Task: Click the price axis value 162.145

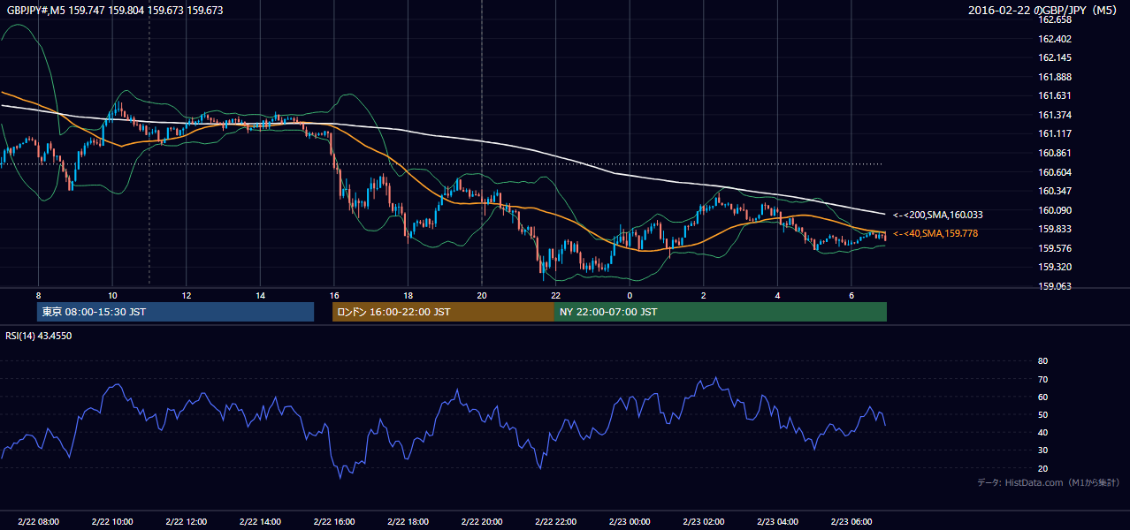Action: point(1054,57)
